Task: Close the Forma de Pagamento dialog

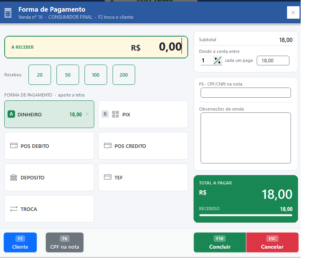Action: (x=293, y=12)
